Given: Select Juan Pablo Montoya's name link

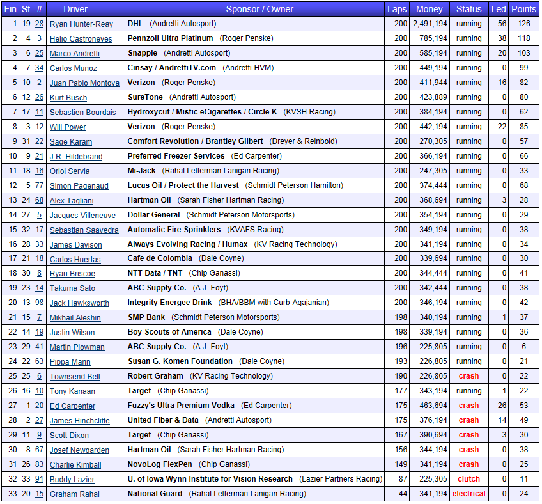Looking at the screenshot, I should coord(84,83).
